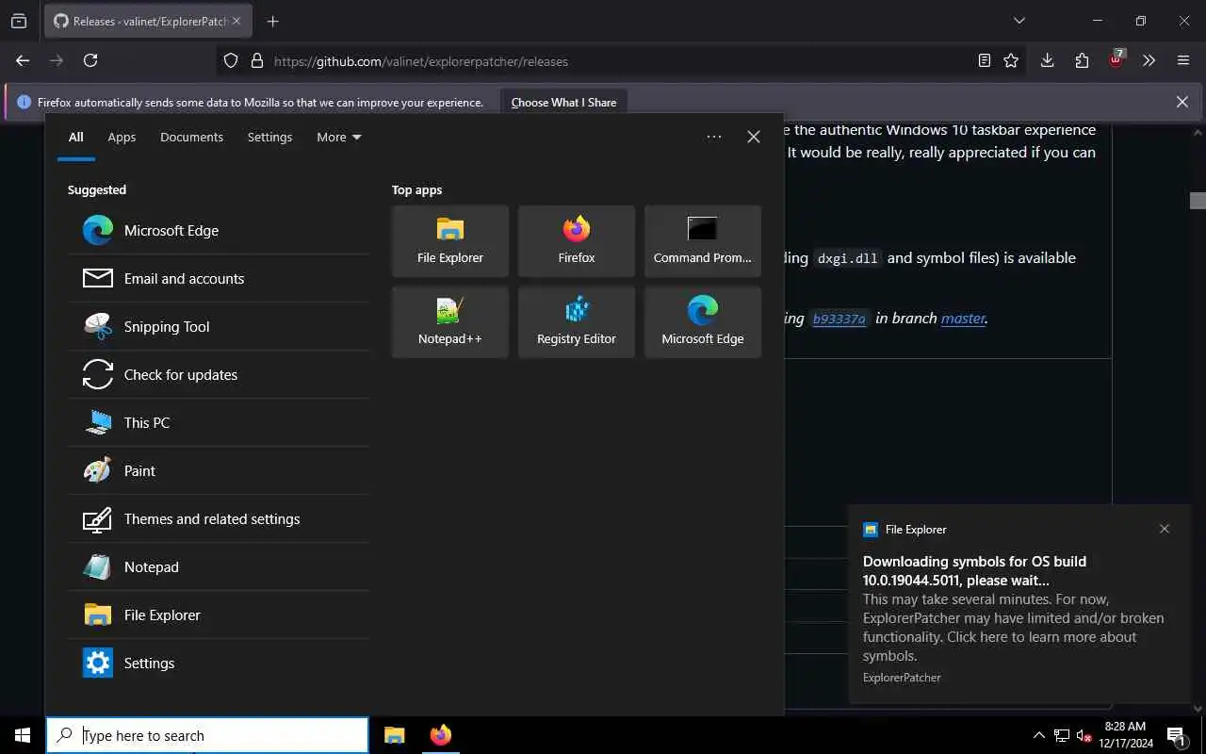1206x754 pixels.
Task: Open the Action Center notifications icon
Action: click(x=1176, y=735)
